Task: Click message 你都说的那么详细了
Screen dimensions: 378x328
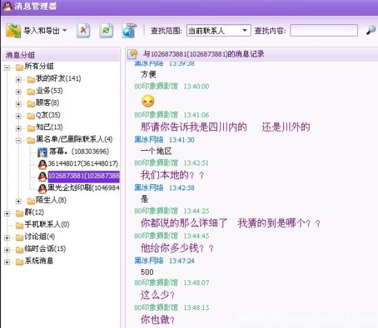Action: coord(185,223)
